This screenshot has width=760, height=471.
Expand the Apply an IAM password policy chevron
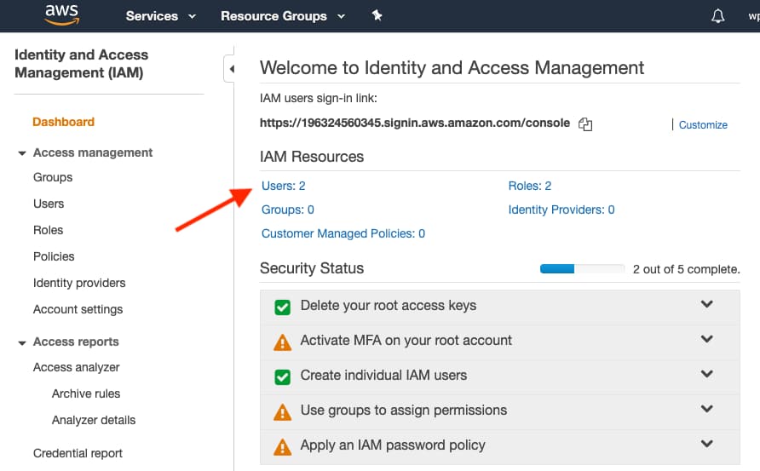coord(707,444)
